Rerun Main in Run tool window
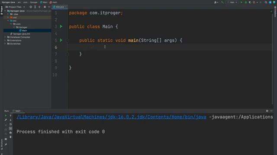This screenshot has width=277, height=155. click(x=6, y=116)
